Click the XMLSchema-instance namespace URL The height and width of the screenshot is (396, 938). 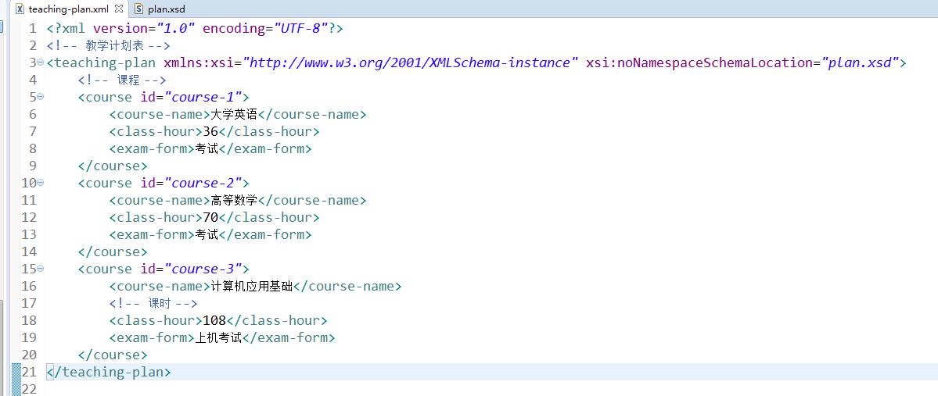point(411,62)
